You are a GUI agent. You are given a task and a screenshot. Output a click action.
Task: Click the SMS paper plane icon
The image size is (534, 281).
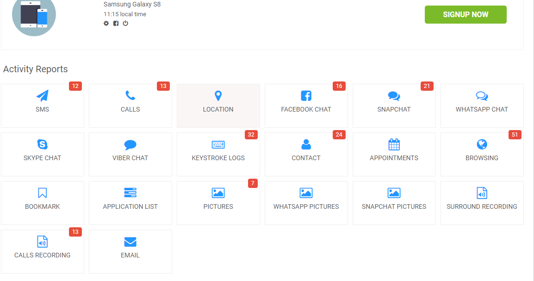click(42, 96)
